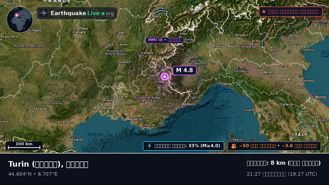
Task: Click the MMI III intensity label
Action: (x=164, y=40)
